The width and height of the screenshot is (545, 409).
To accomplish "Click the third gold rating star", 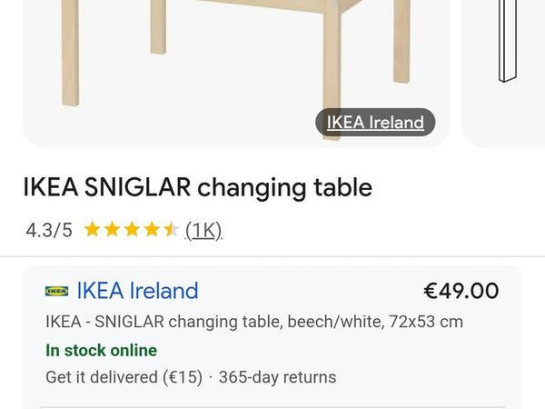I will click(x=132, y=230).
